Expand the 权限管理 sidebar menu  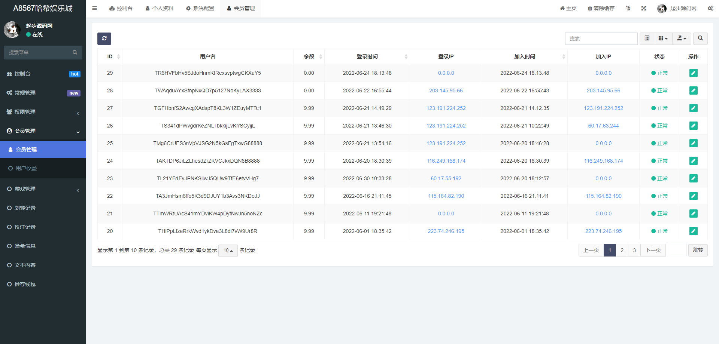(43, 112)
